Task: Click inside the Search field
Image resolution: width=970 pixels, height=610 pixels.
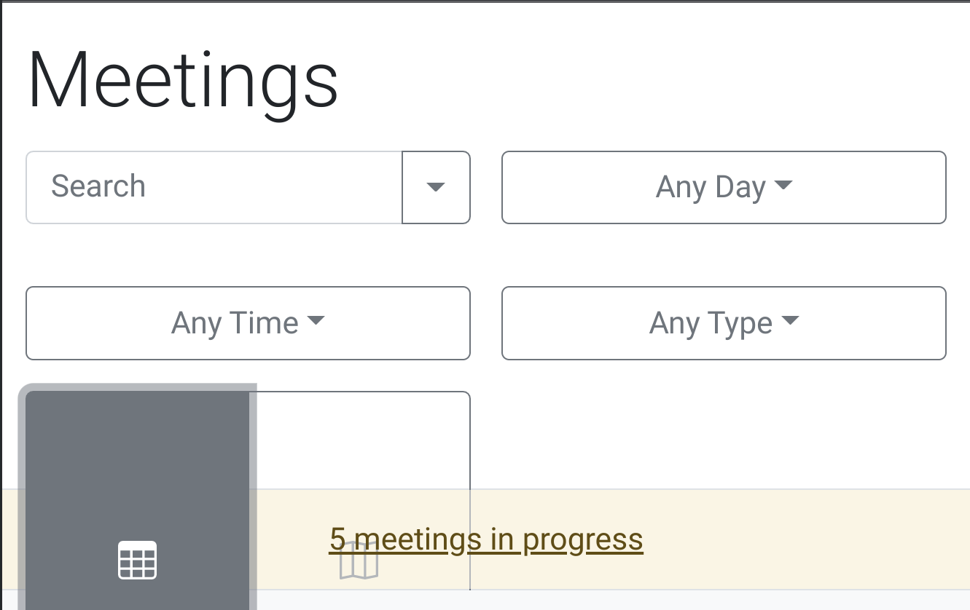Action: (x=211, y=187)
